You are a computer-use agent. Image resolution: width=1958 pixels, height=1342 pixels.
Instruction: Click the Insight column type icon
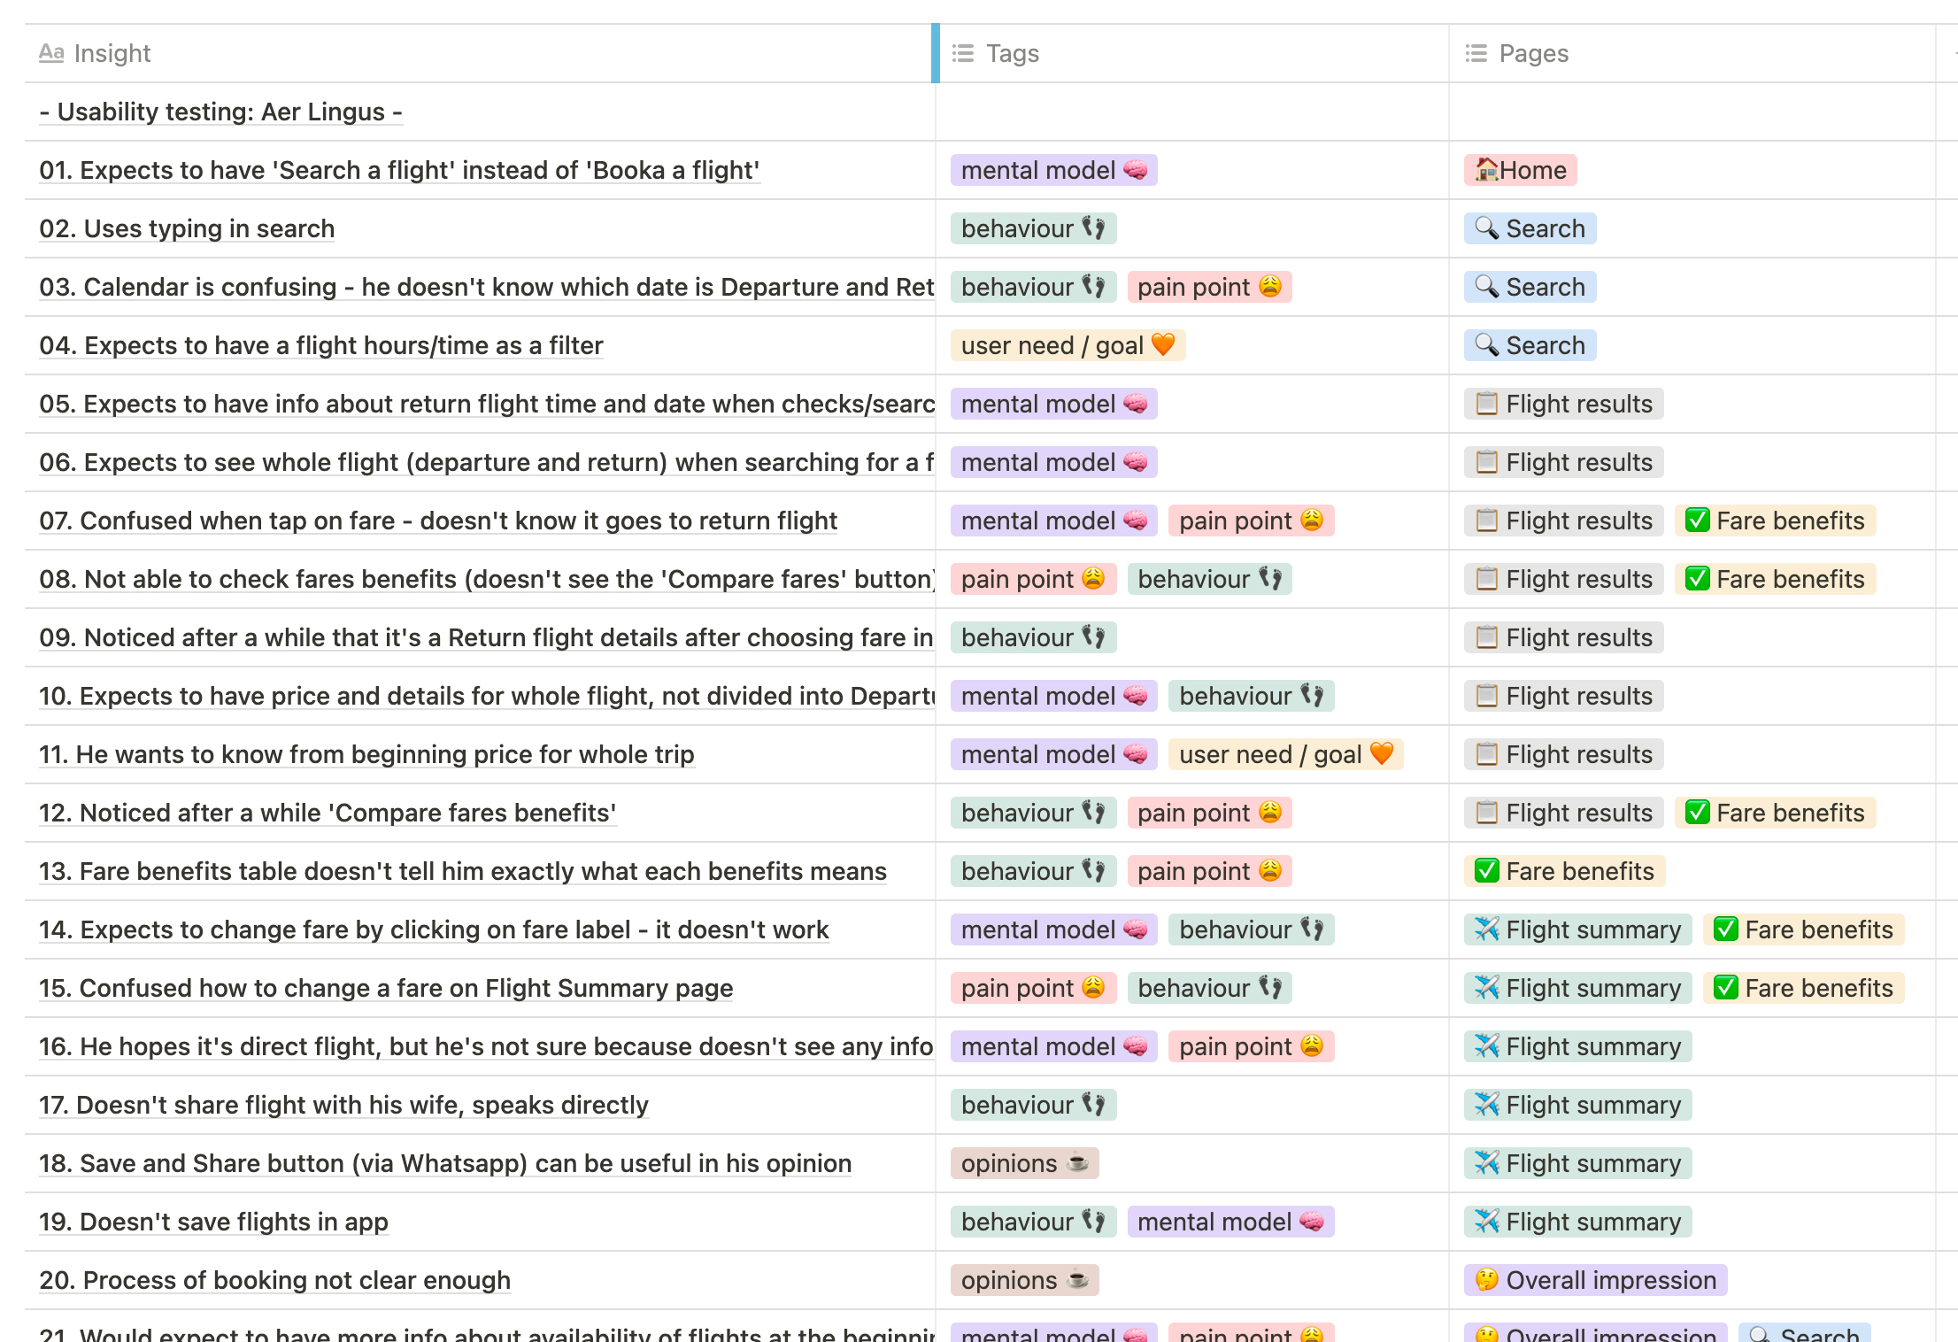51,53
